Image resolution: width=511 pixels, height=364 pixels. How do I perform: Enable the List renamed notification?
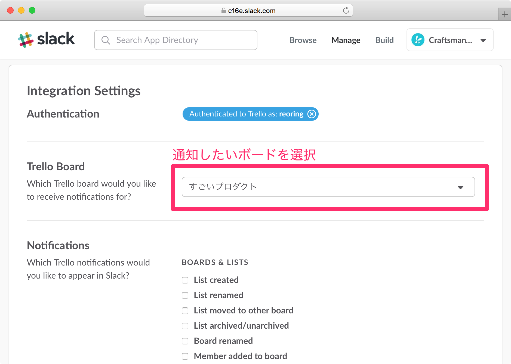(185, 295)
